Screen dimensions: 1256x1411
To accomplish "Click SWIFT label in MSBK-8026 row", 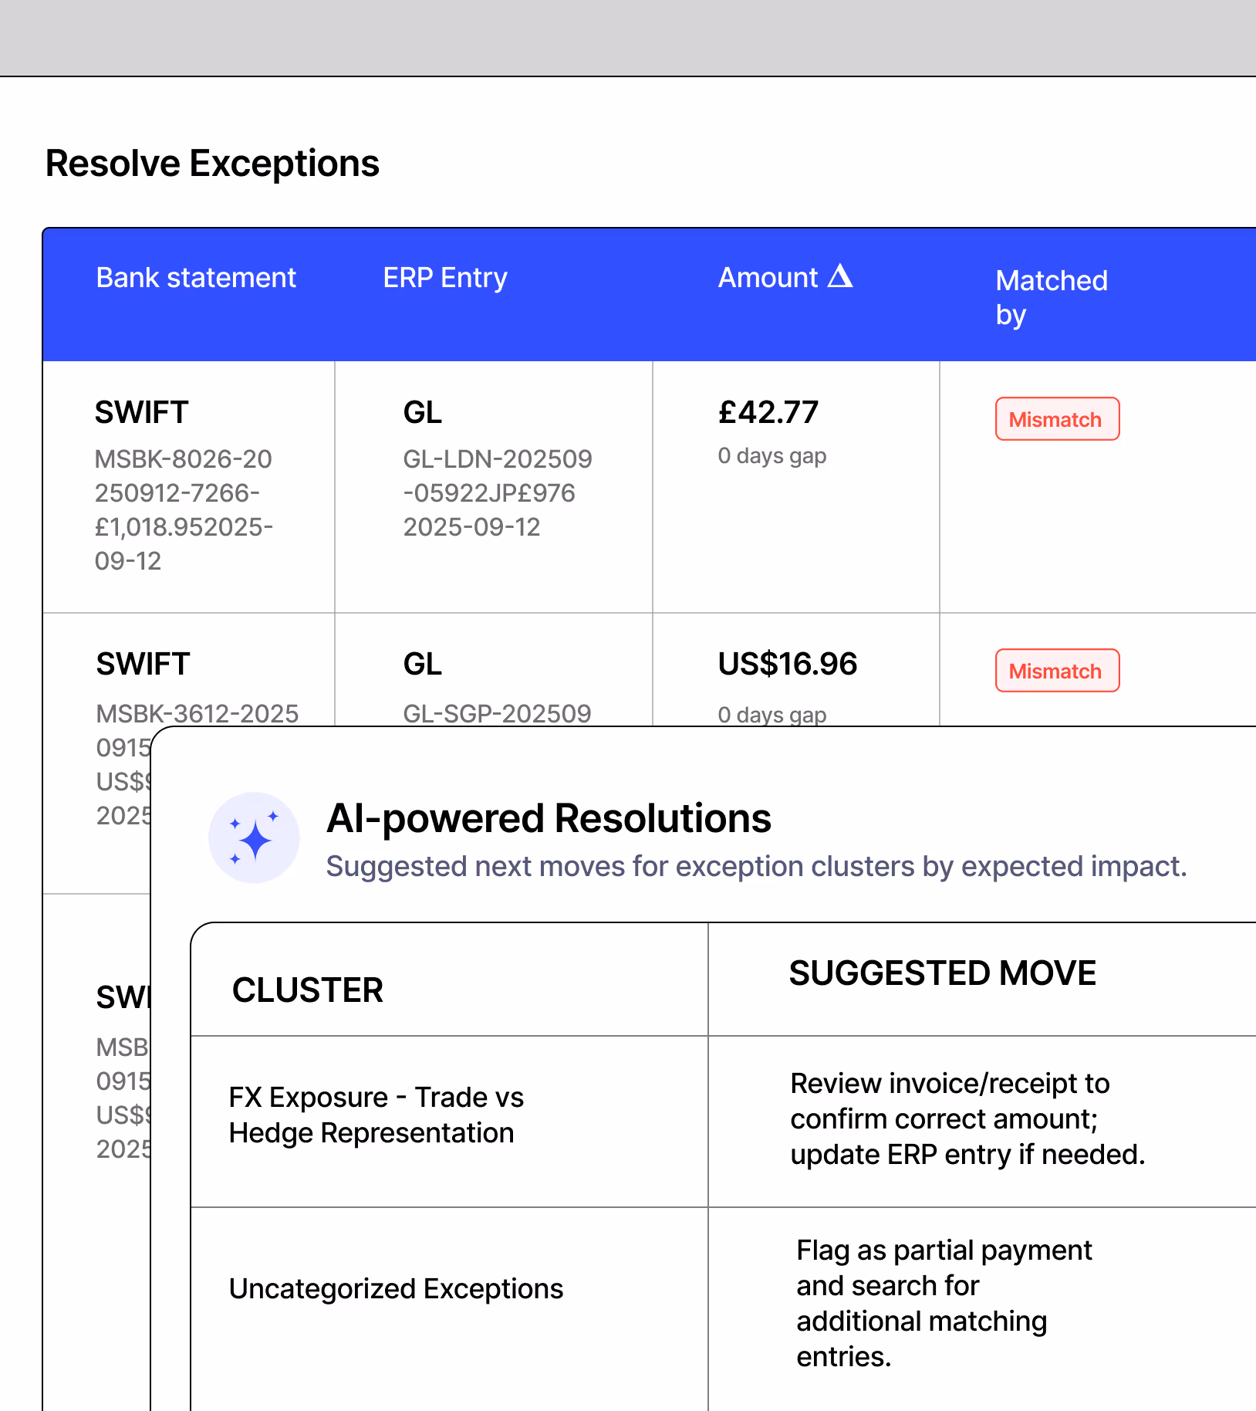I will click(x=141, y=412).
